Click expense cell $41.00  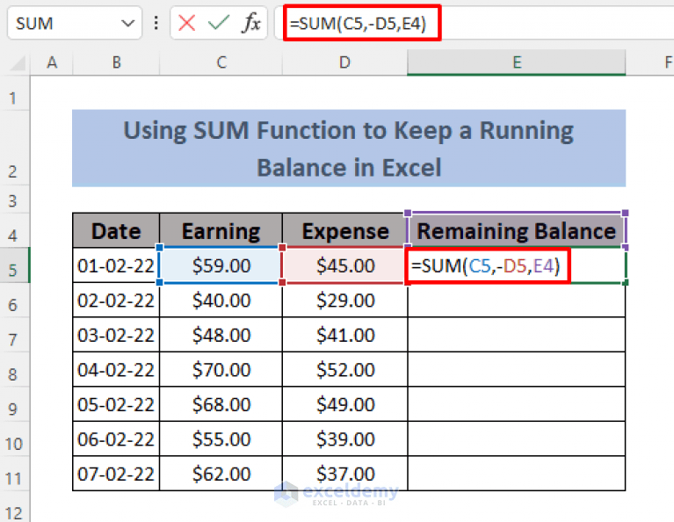344,335
